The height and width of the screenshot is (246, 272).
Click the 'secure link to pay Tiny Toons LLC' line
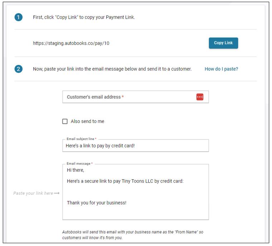[x=125, y=181]
